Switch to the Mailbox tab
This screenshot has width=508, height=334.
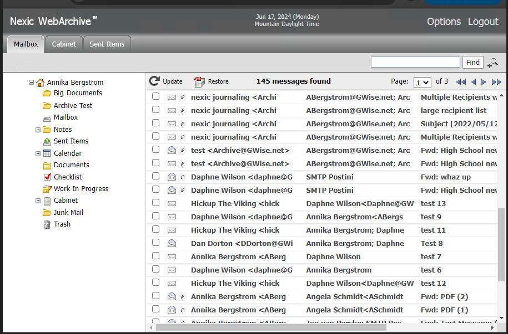coord(26,44)
